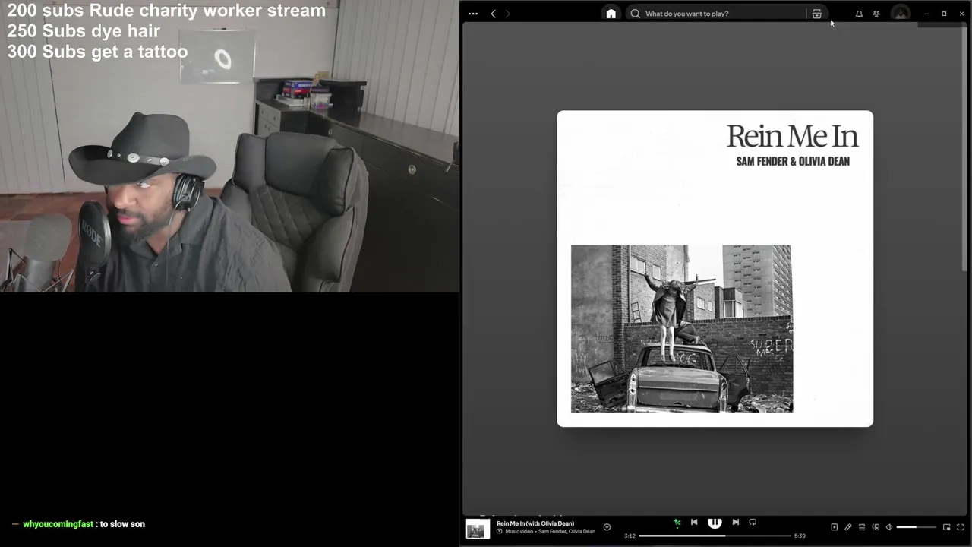Open the Spotify three-dots menu
The width and height of the screenshot is (972, 547).
(473, 14)
